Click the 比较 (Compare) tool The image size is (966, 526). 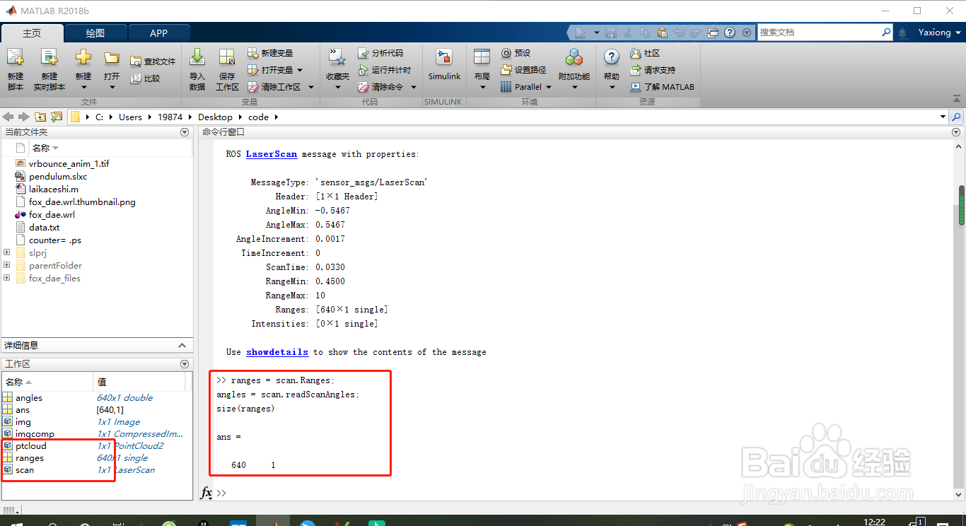(145, 78)
